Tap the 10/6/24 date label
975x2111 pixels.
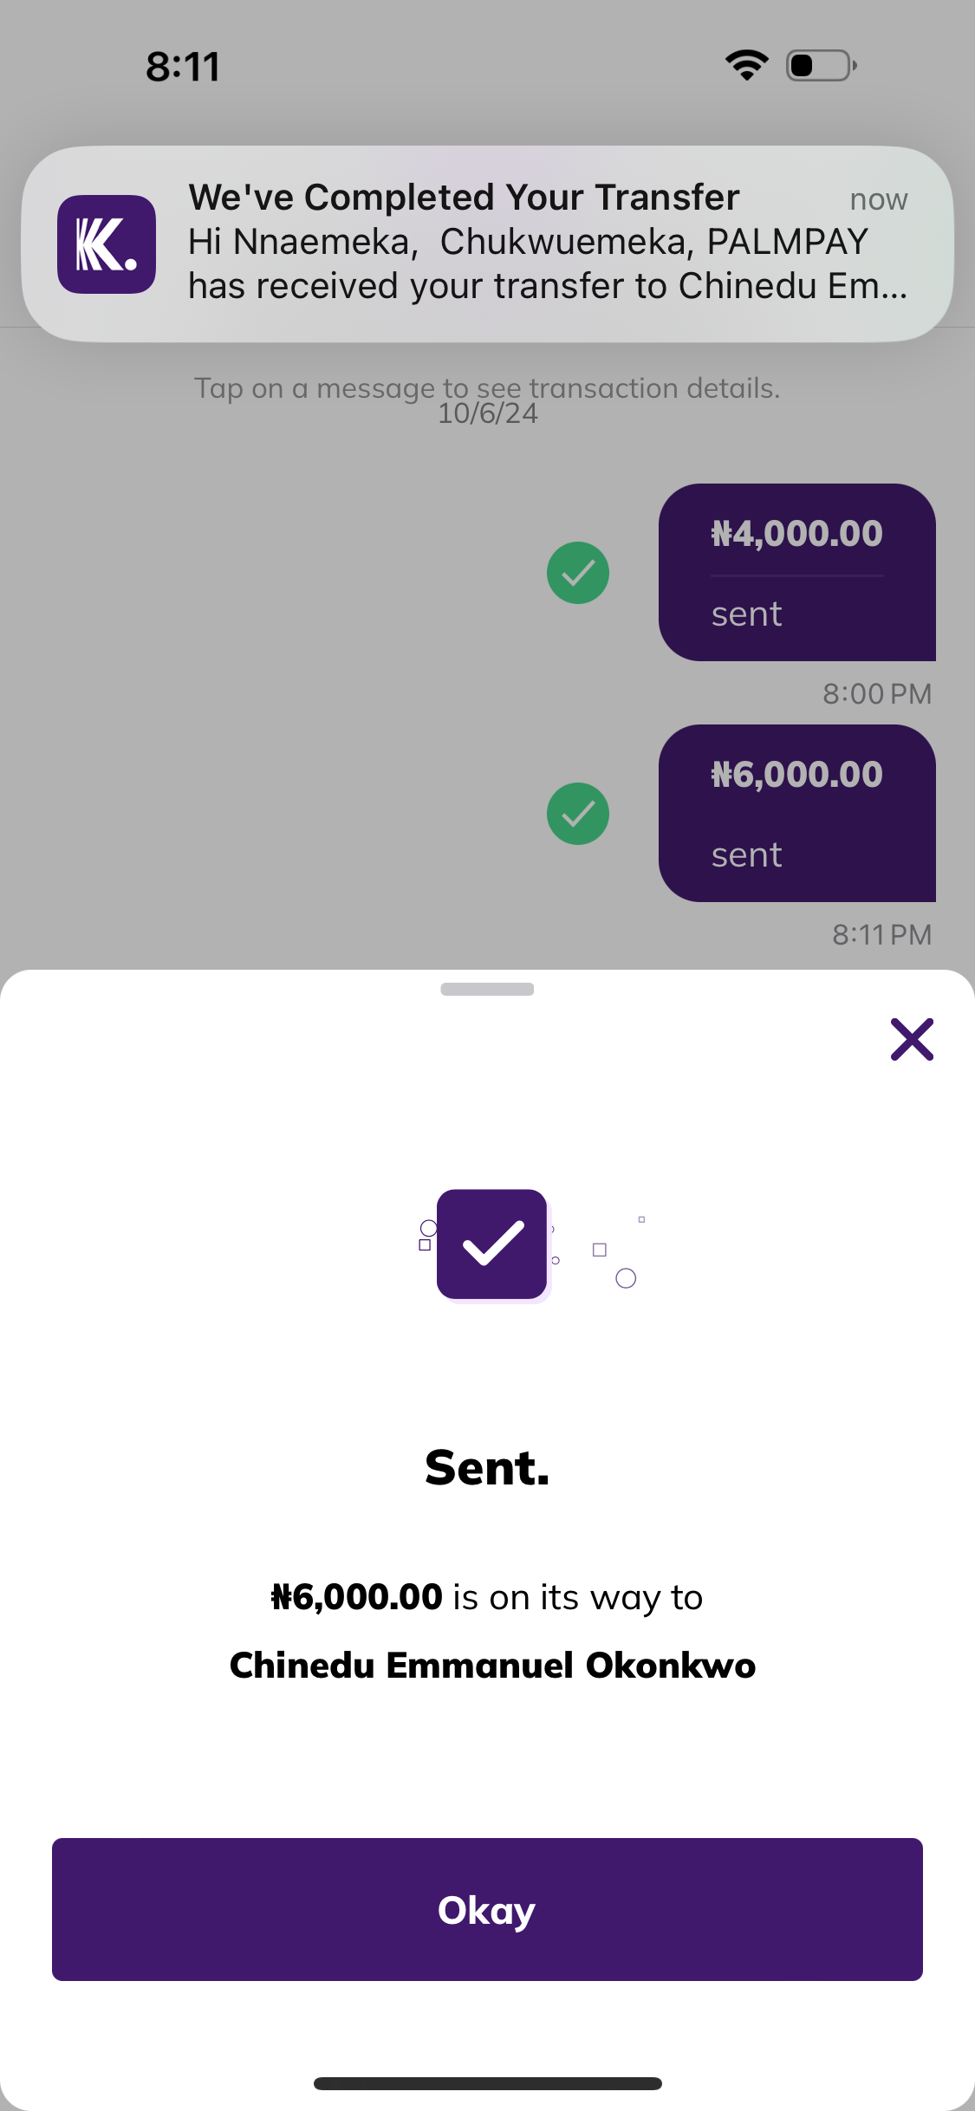click(x=487, y=414)
